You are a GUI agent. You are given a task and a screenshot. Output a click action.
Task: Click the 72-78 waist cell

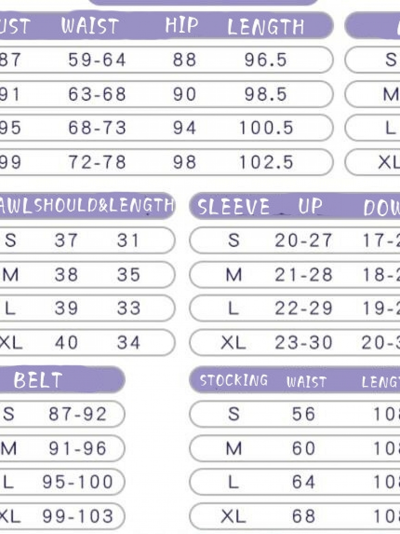tap(97, 162)
